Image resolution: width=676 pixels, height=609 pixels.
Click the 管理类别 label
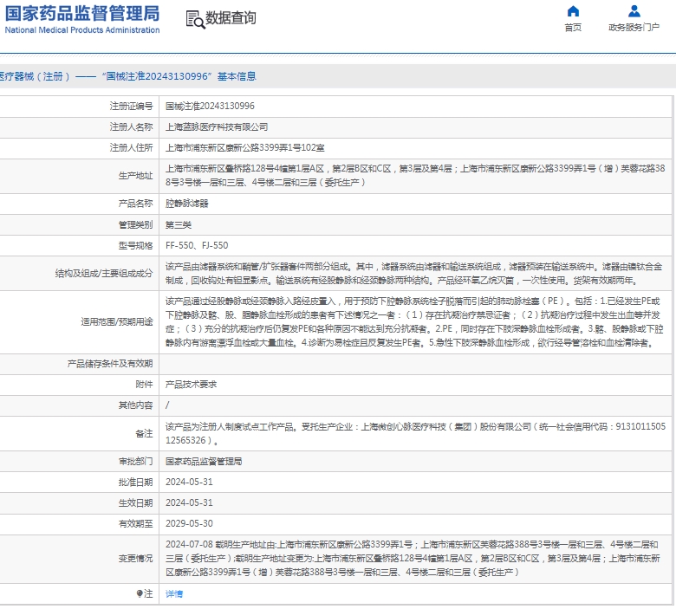point(135,224)
